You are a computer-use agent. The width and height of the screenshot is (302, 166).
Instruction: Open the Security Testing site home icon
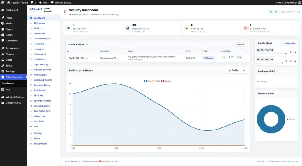[9, 2]
